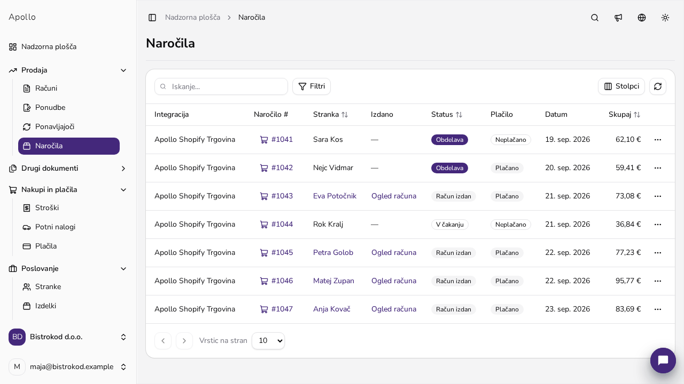Screen dimensions: 684x384
Task: Open the chat bubble widget
Action: pos(663,361)
